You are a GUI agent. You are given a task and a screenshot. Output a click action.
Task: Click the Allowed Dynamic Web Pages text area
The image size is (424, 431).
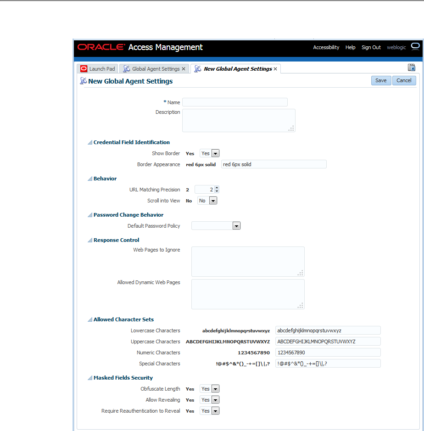click(x=248, y=294)
